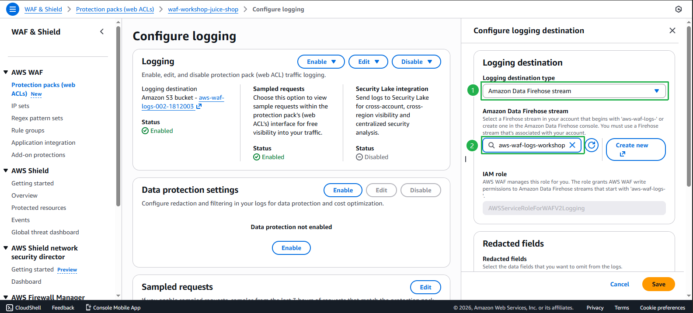
Task: Click the hexagon settings icon in the top-right corner
Action: pos(679,9)
